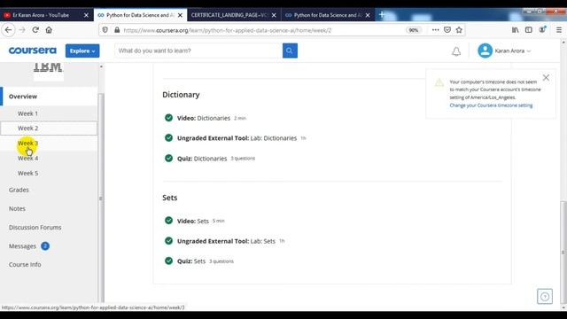Open Quiz: Sets

191,261
